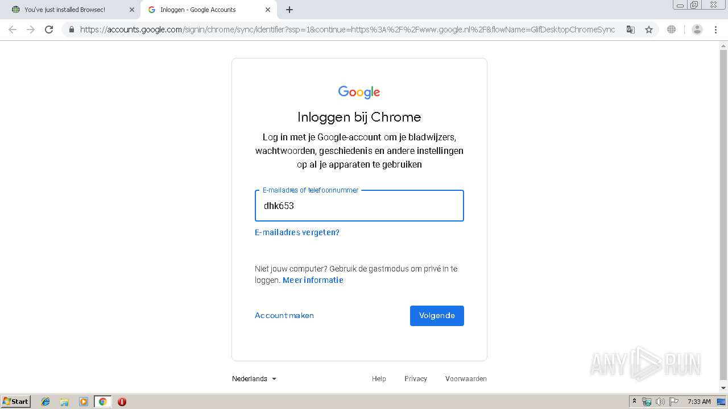
Task: Close the Inloggen Google Accounts tab
Action: tap(268, 10)
